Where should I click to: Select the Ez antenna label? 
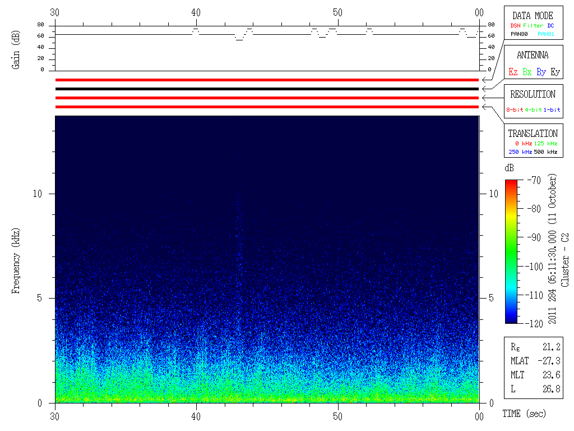pos(513,72)
